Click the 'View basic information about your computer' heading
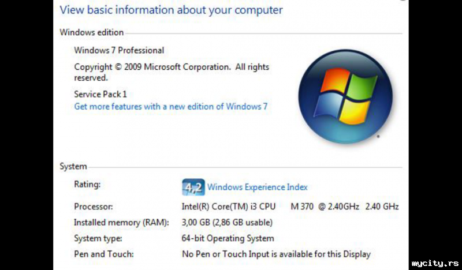Screen dimensions: 462x270 [171, 10]
